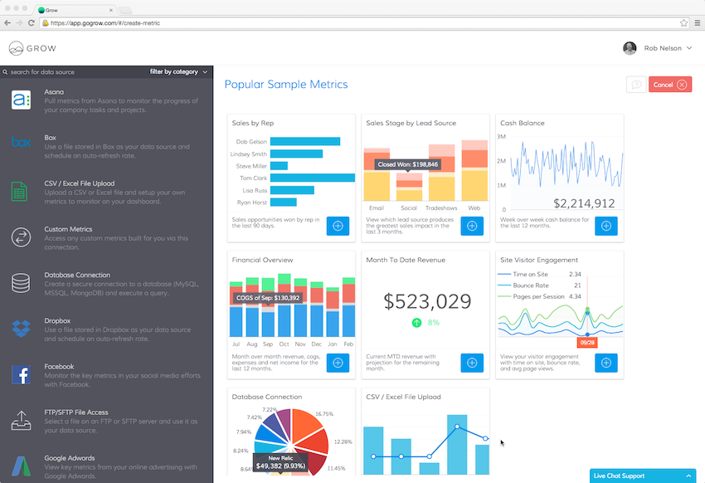Open the chat bubble comment icon

pos(636,85)
